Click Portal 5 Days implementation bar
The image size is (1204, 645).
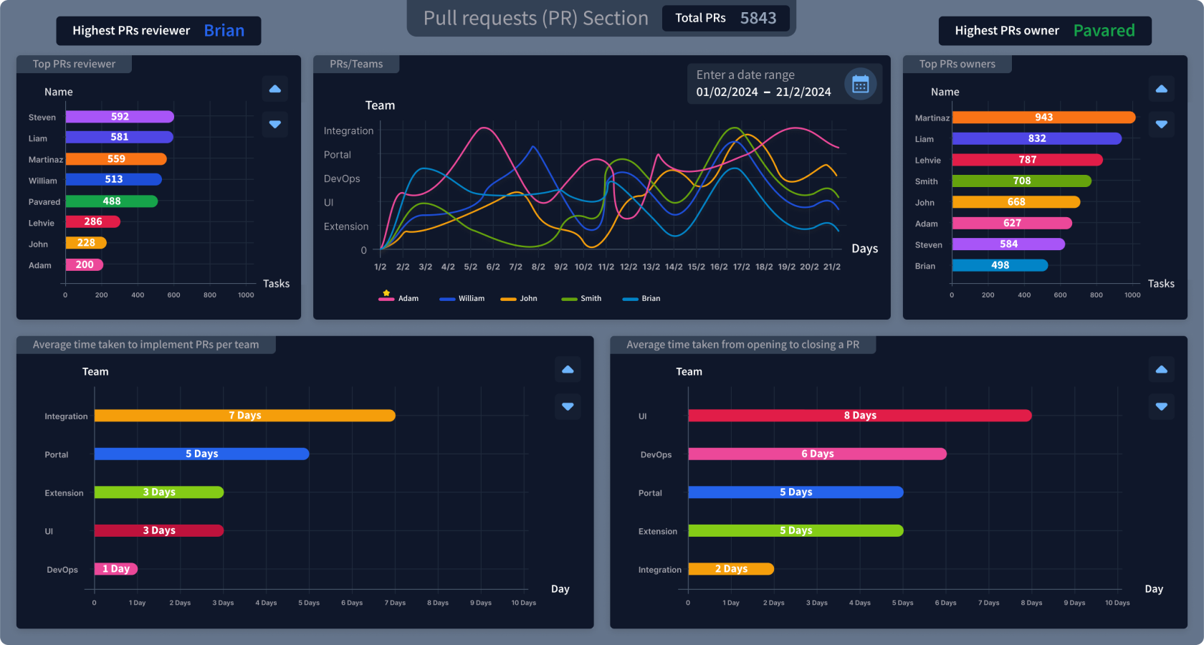click(x=202, y=454)
